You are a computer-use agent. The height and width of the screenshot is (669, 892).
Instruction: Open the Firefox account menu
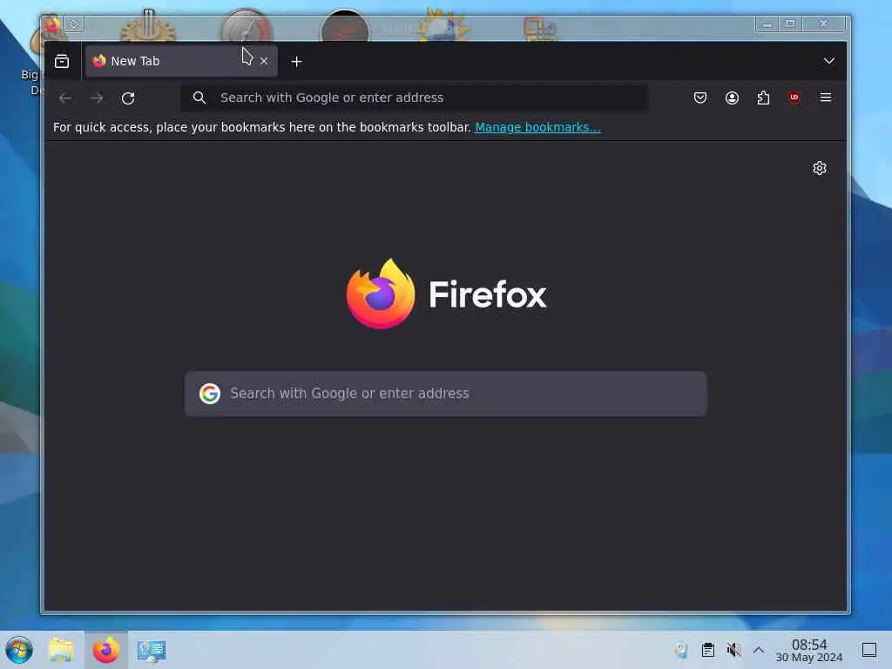(x=732, y=98)
